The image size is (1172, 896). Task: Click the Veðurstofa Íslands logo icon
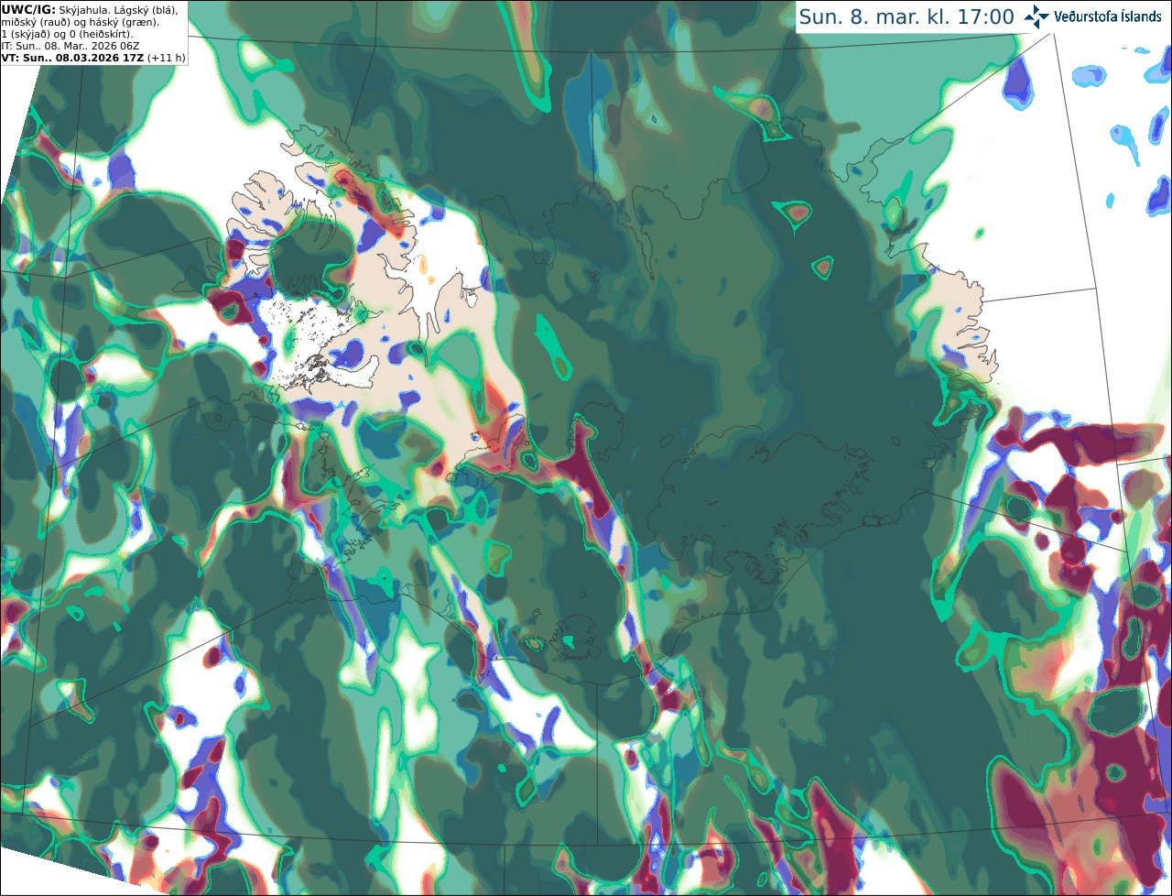[1036, 16]
